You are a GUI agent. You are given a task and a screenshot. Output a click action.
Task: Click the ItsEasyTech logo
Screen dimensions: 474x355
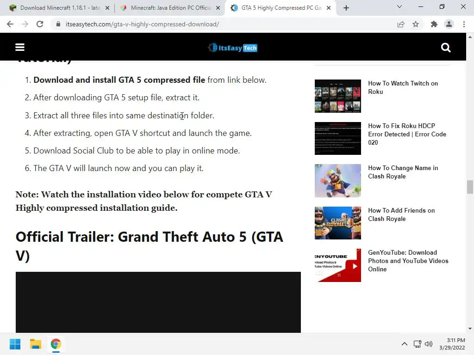232,48
